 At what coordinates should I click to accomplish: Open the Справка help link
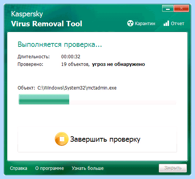click(x=19, y=168)
